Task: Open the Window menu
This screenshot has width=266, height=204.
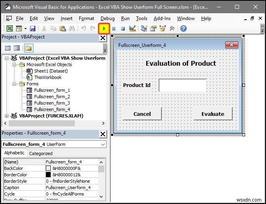Action: coord(186,18)
